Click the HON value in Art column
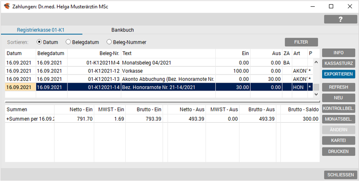The image size is (359, 181). (x=300, y=87)
